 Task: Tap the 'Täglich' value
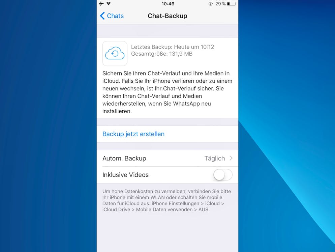[x=215, y=158]
